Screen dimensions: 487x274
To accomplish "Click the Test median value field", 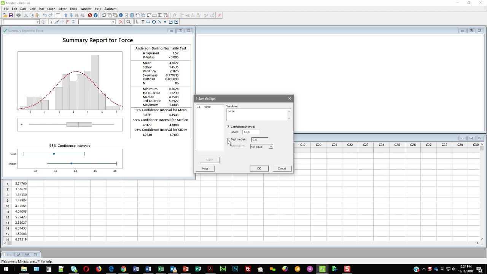I will point(259,140).
